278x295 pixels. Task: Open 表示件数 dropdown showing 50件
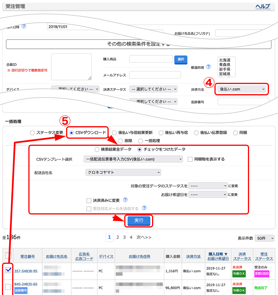tap(265, 238)
